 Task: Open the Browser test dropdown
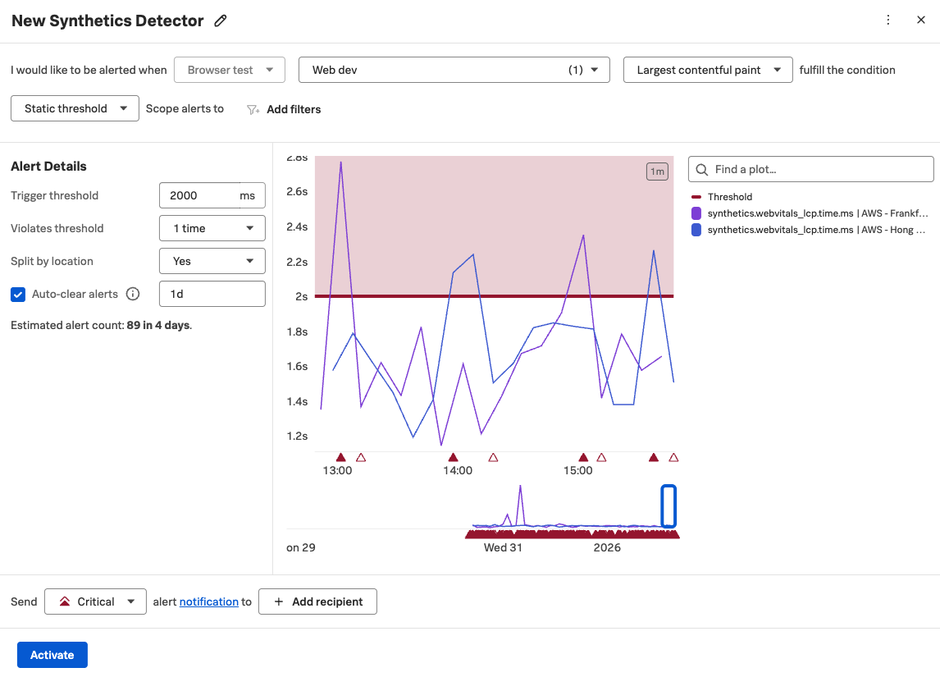pyautogui.click(x=229, y=70)
